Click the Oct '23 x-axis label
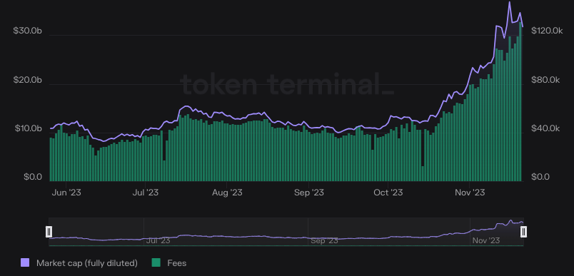The image size is (574, 276). click(388, 193)
